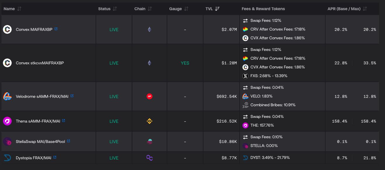This screenshot has width=385, height=170.
Task: Toggle sorting on Gauge column
Action: [x=186, y=9]
